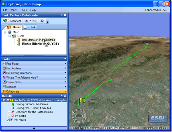Expand What's The Address Here arrow
The width and height of the screenshot is (172, 132).
click(x=65, y=77)
